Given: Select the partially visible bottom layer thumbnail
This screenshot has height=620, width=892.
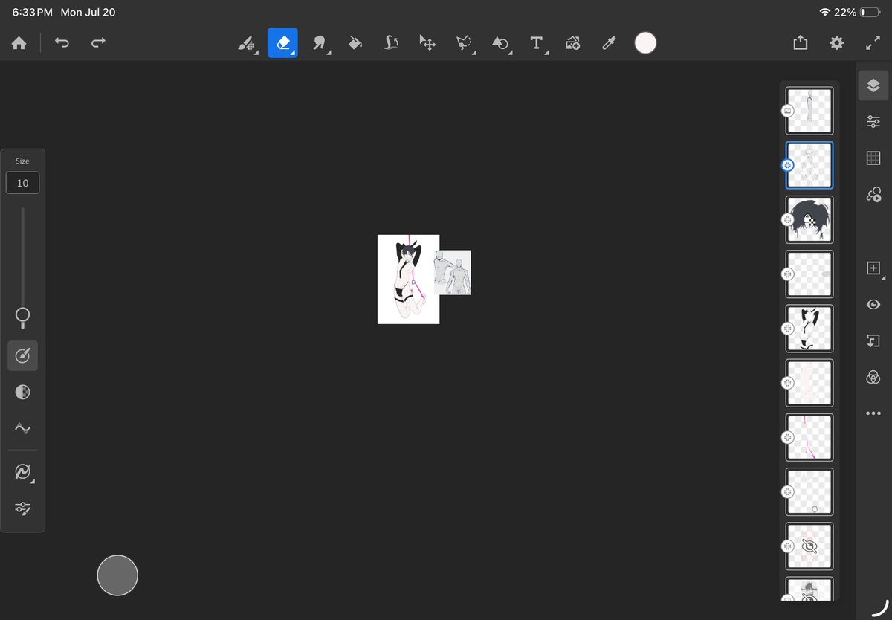Looking at the screenshot, I should point(809,589).
